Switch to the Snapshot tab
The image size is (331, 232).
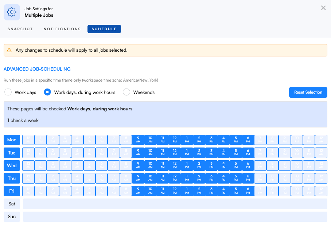pos(20,29)
